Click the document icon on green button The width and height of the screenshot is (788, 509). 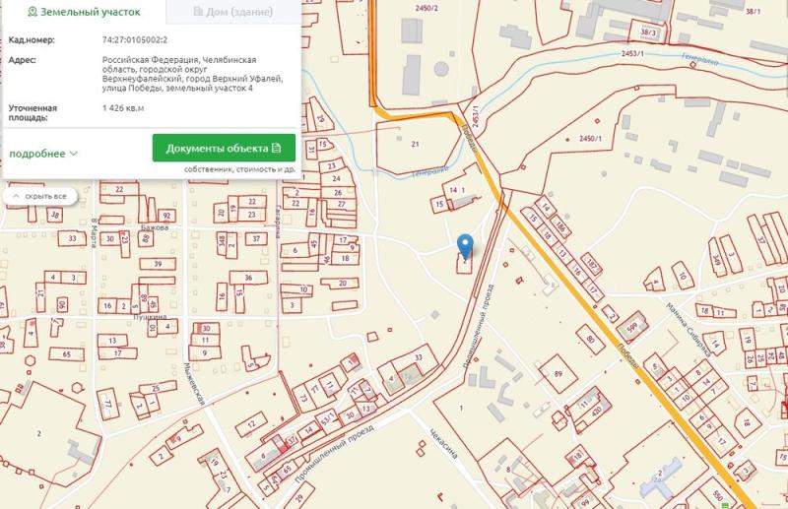(277, 148)
